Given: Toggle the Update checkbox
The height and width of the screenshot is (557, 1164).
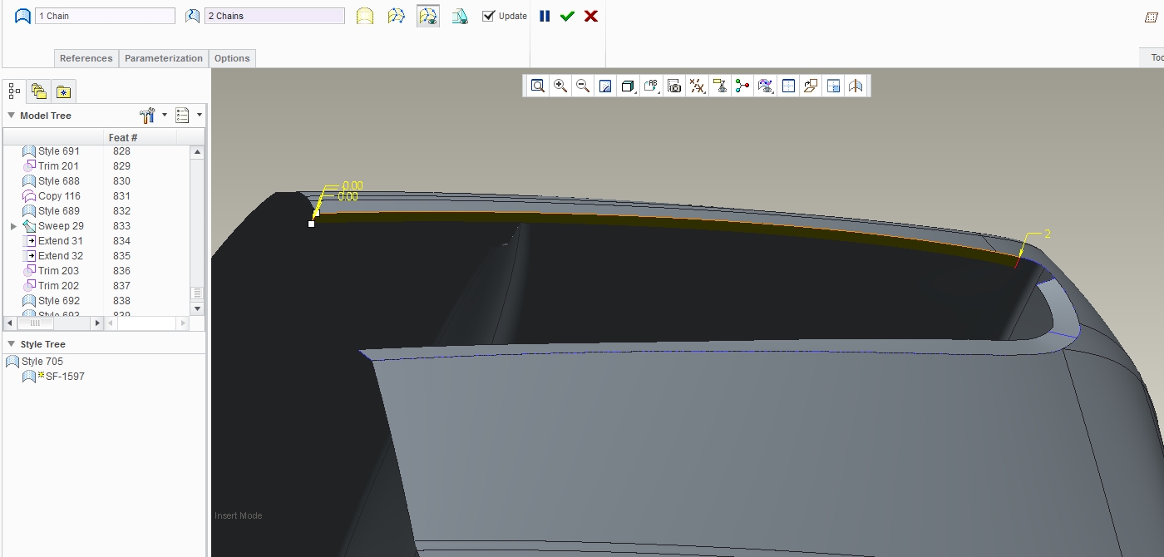Looking at the screenshot, I should click(489, 16).
